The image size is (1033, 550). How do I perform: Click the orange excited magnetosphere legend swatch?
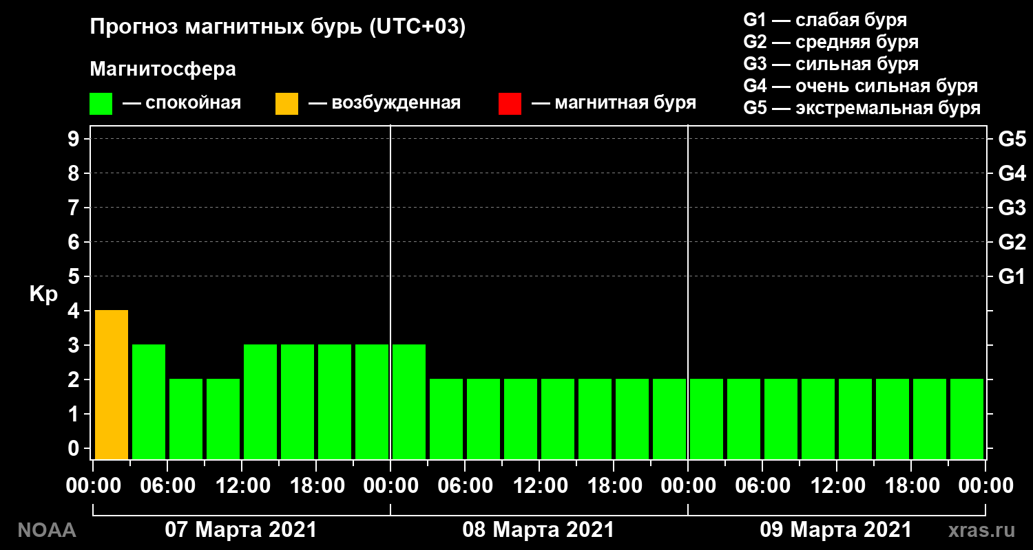pos(286,104)
